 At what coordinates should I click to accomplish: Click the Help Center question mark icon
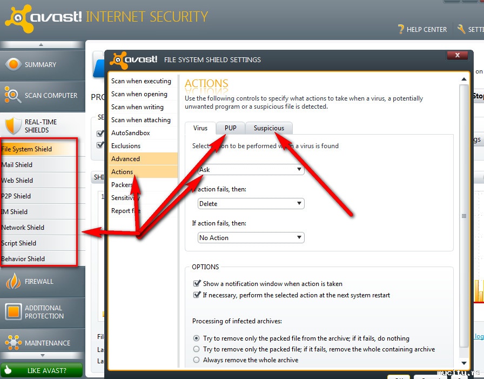[401, 29]
